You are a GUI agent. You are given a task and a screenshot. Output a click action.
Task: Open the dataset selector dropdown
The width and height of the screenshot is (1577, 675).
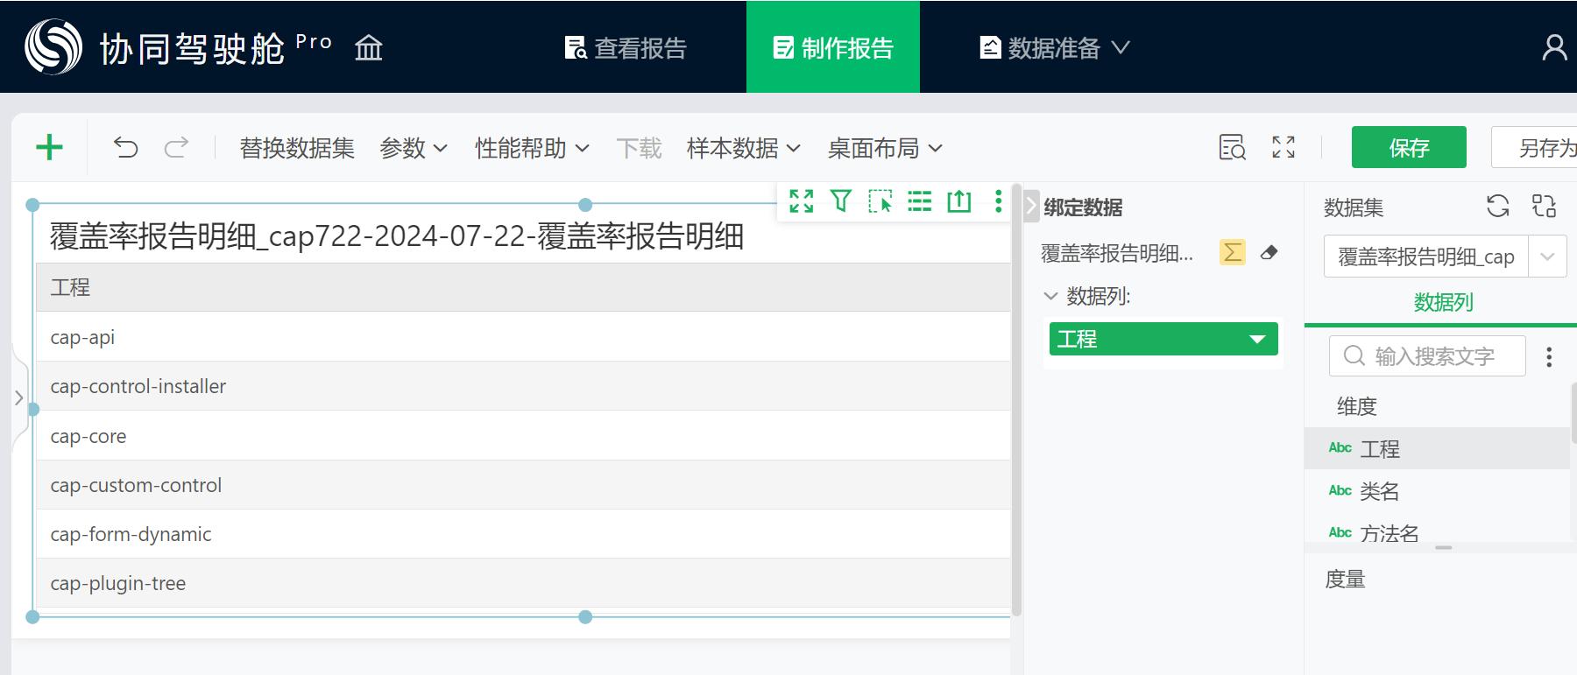(1547, 257)
